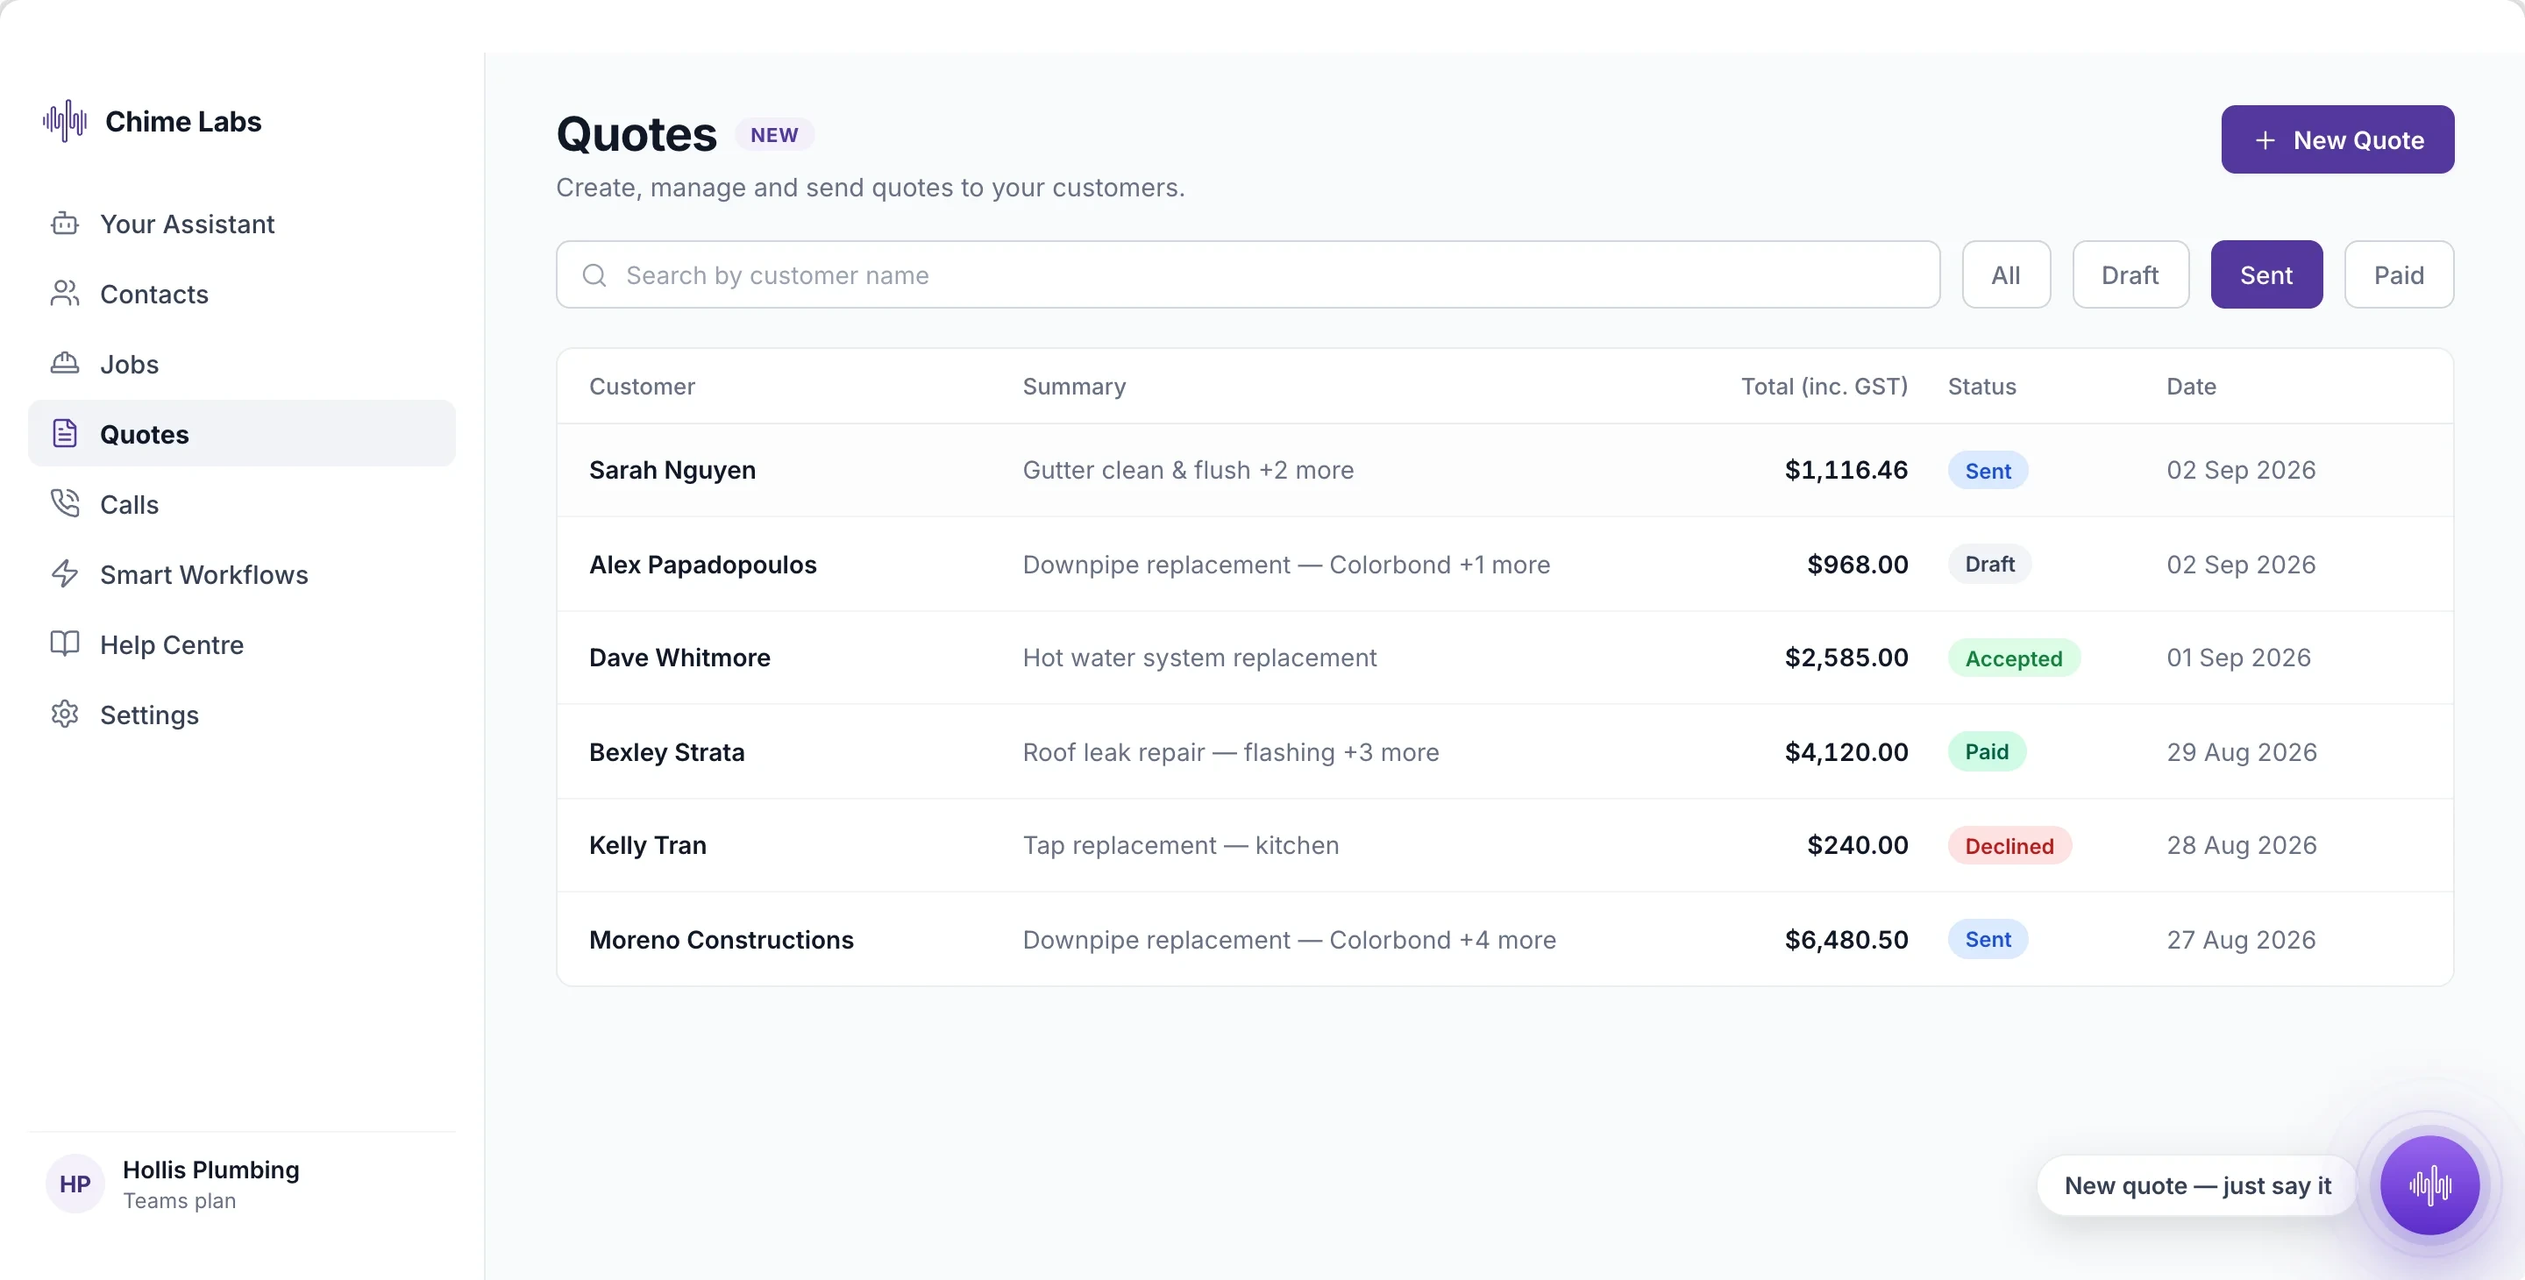This screenshot has width=2525, height=1280.
Task: Open Alex Papadopoulos's quote
Action: coord(1504,565)
